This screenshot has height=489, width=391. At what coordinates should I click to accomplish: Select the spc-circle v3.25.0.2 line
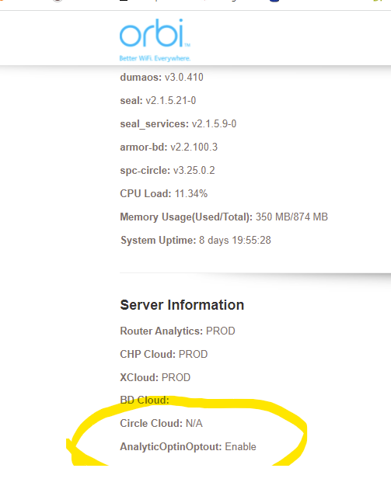point(167,170)
